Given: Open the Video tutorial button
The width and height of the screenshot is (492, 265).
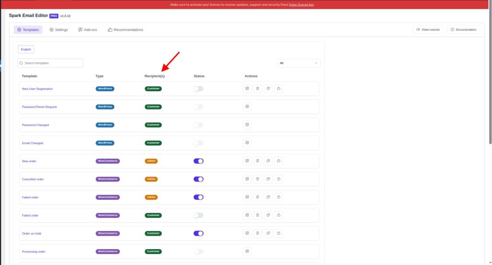Looking at the screenshot, I should click(428, 29).
